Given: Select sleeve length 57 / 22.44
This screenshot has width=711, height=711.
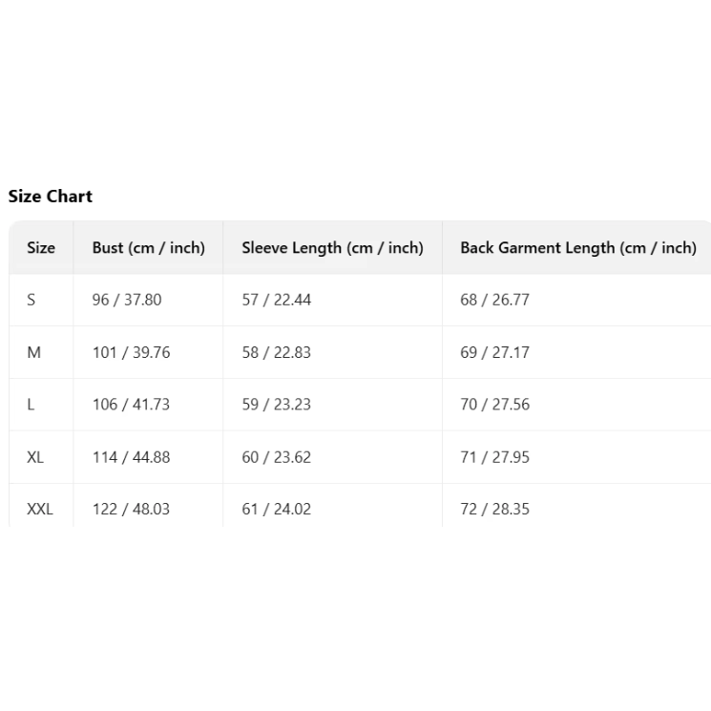Looking at the screenshot, I should click(276, 300).
